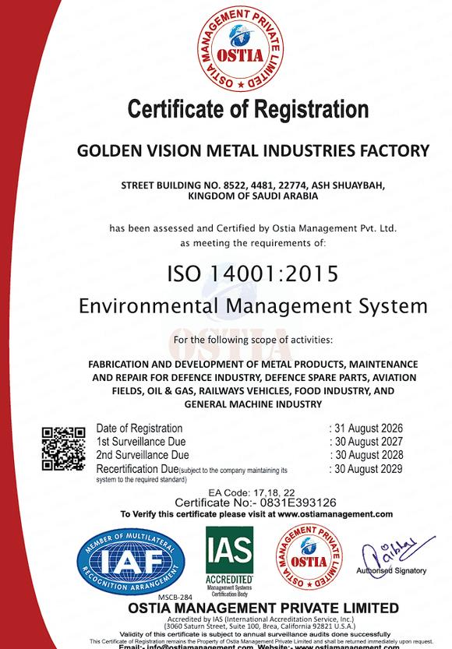
Task: Click the 'MSCB-284' code under IAF logo
Action: click(x=175, y=598)
